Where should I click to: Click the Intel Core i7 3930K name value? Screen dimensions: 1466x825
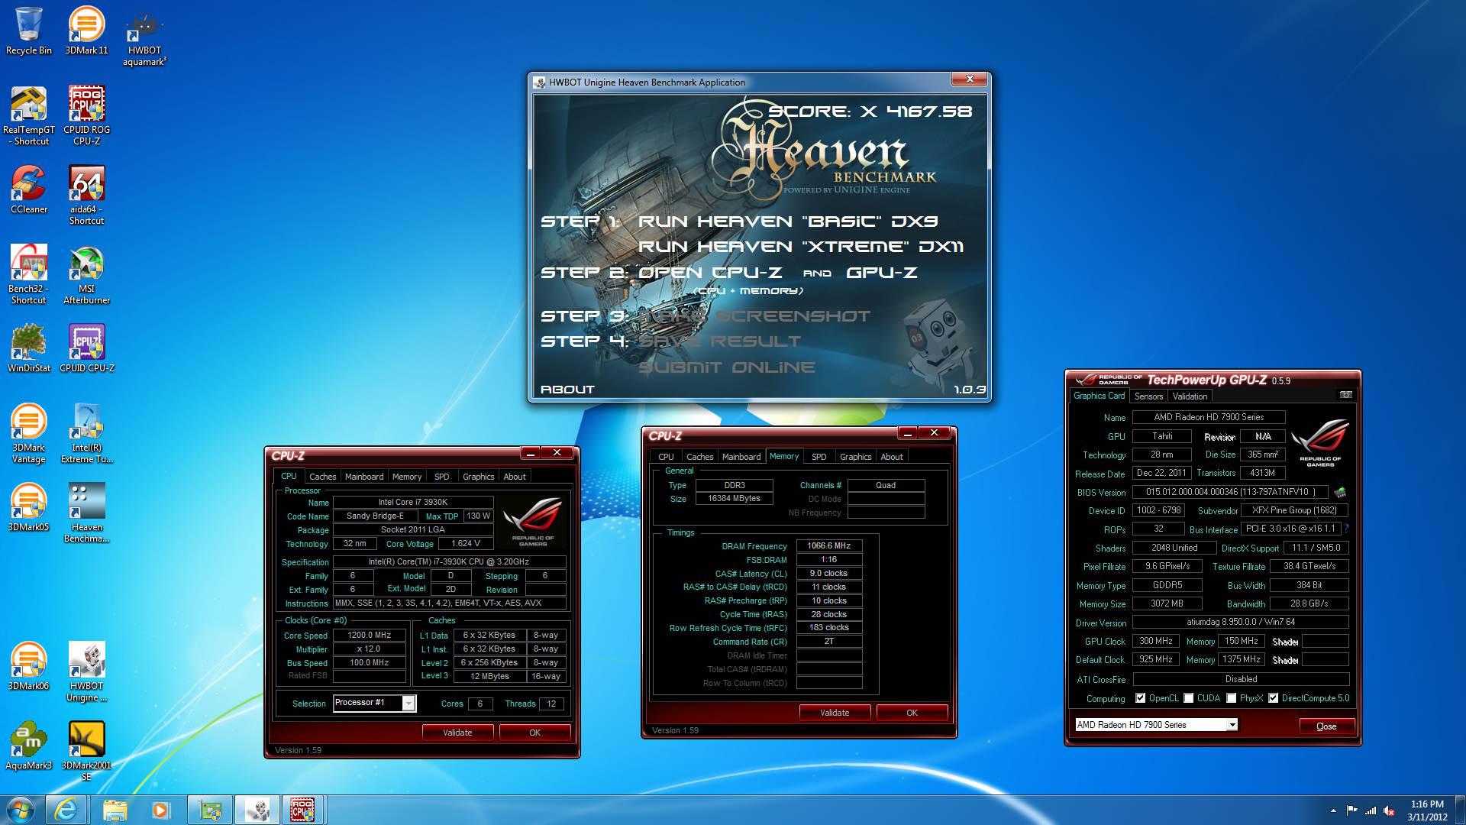[x=413, y=503]
